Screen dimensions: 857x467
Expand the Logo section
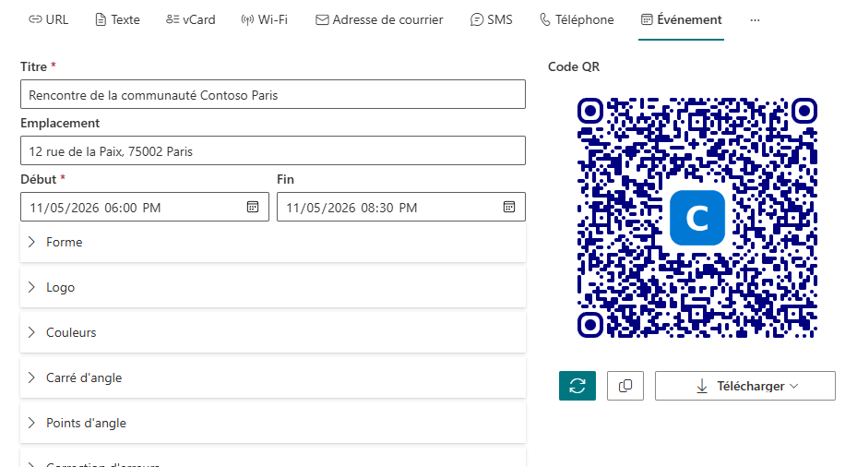(273, 288)
